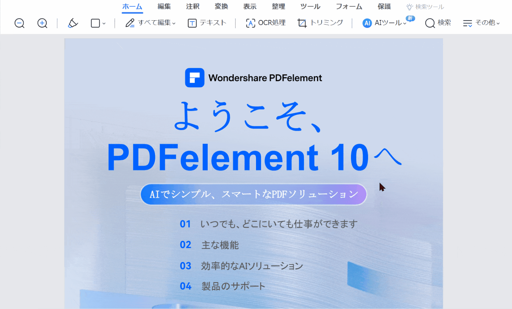
Task: Select the highlighter annotation tool
Action: (73, 23)
